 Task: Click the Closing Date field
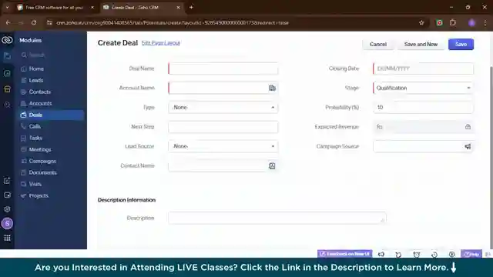[423, 68]
